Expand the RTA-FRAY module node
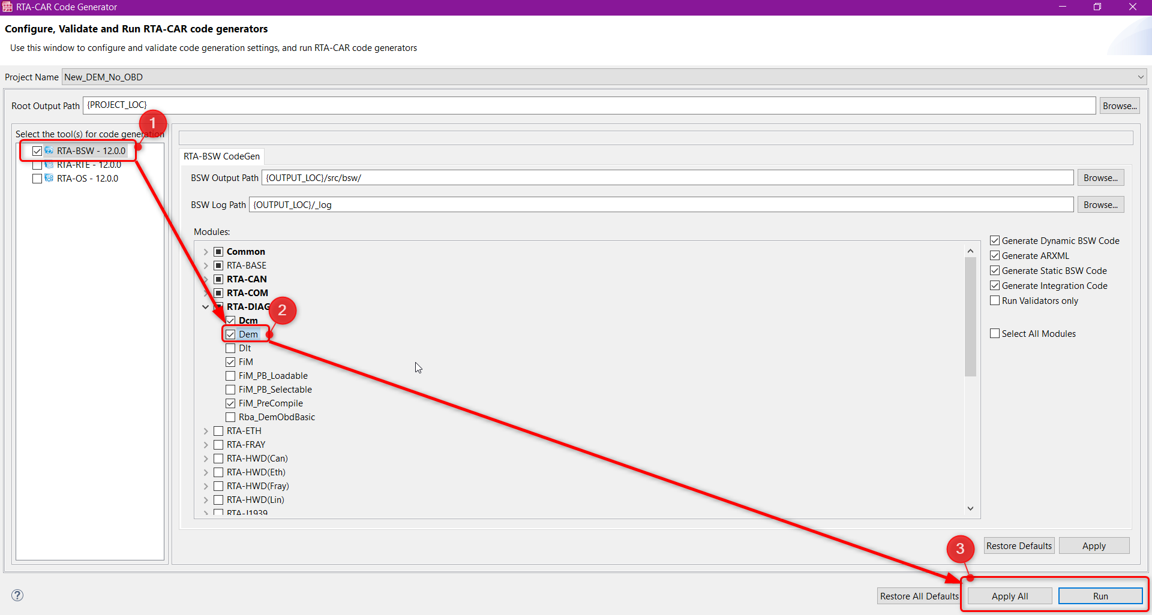Viewport: 1152px width, 615px height. tap(206, 445)
